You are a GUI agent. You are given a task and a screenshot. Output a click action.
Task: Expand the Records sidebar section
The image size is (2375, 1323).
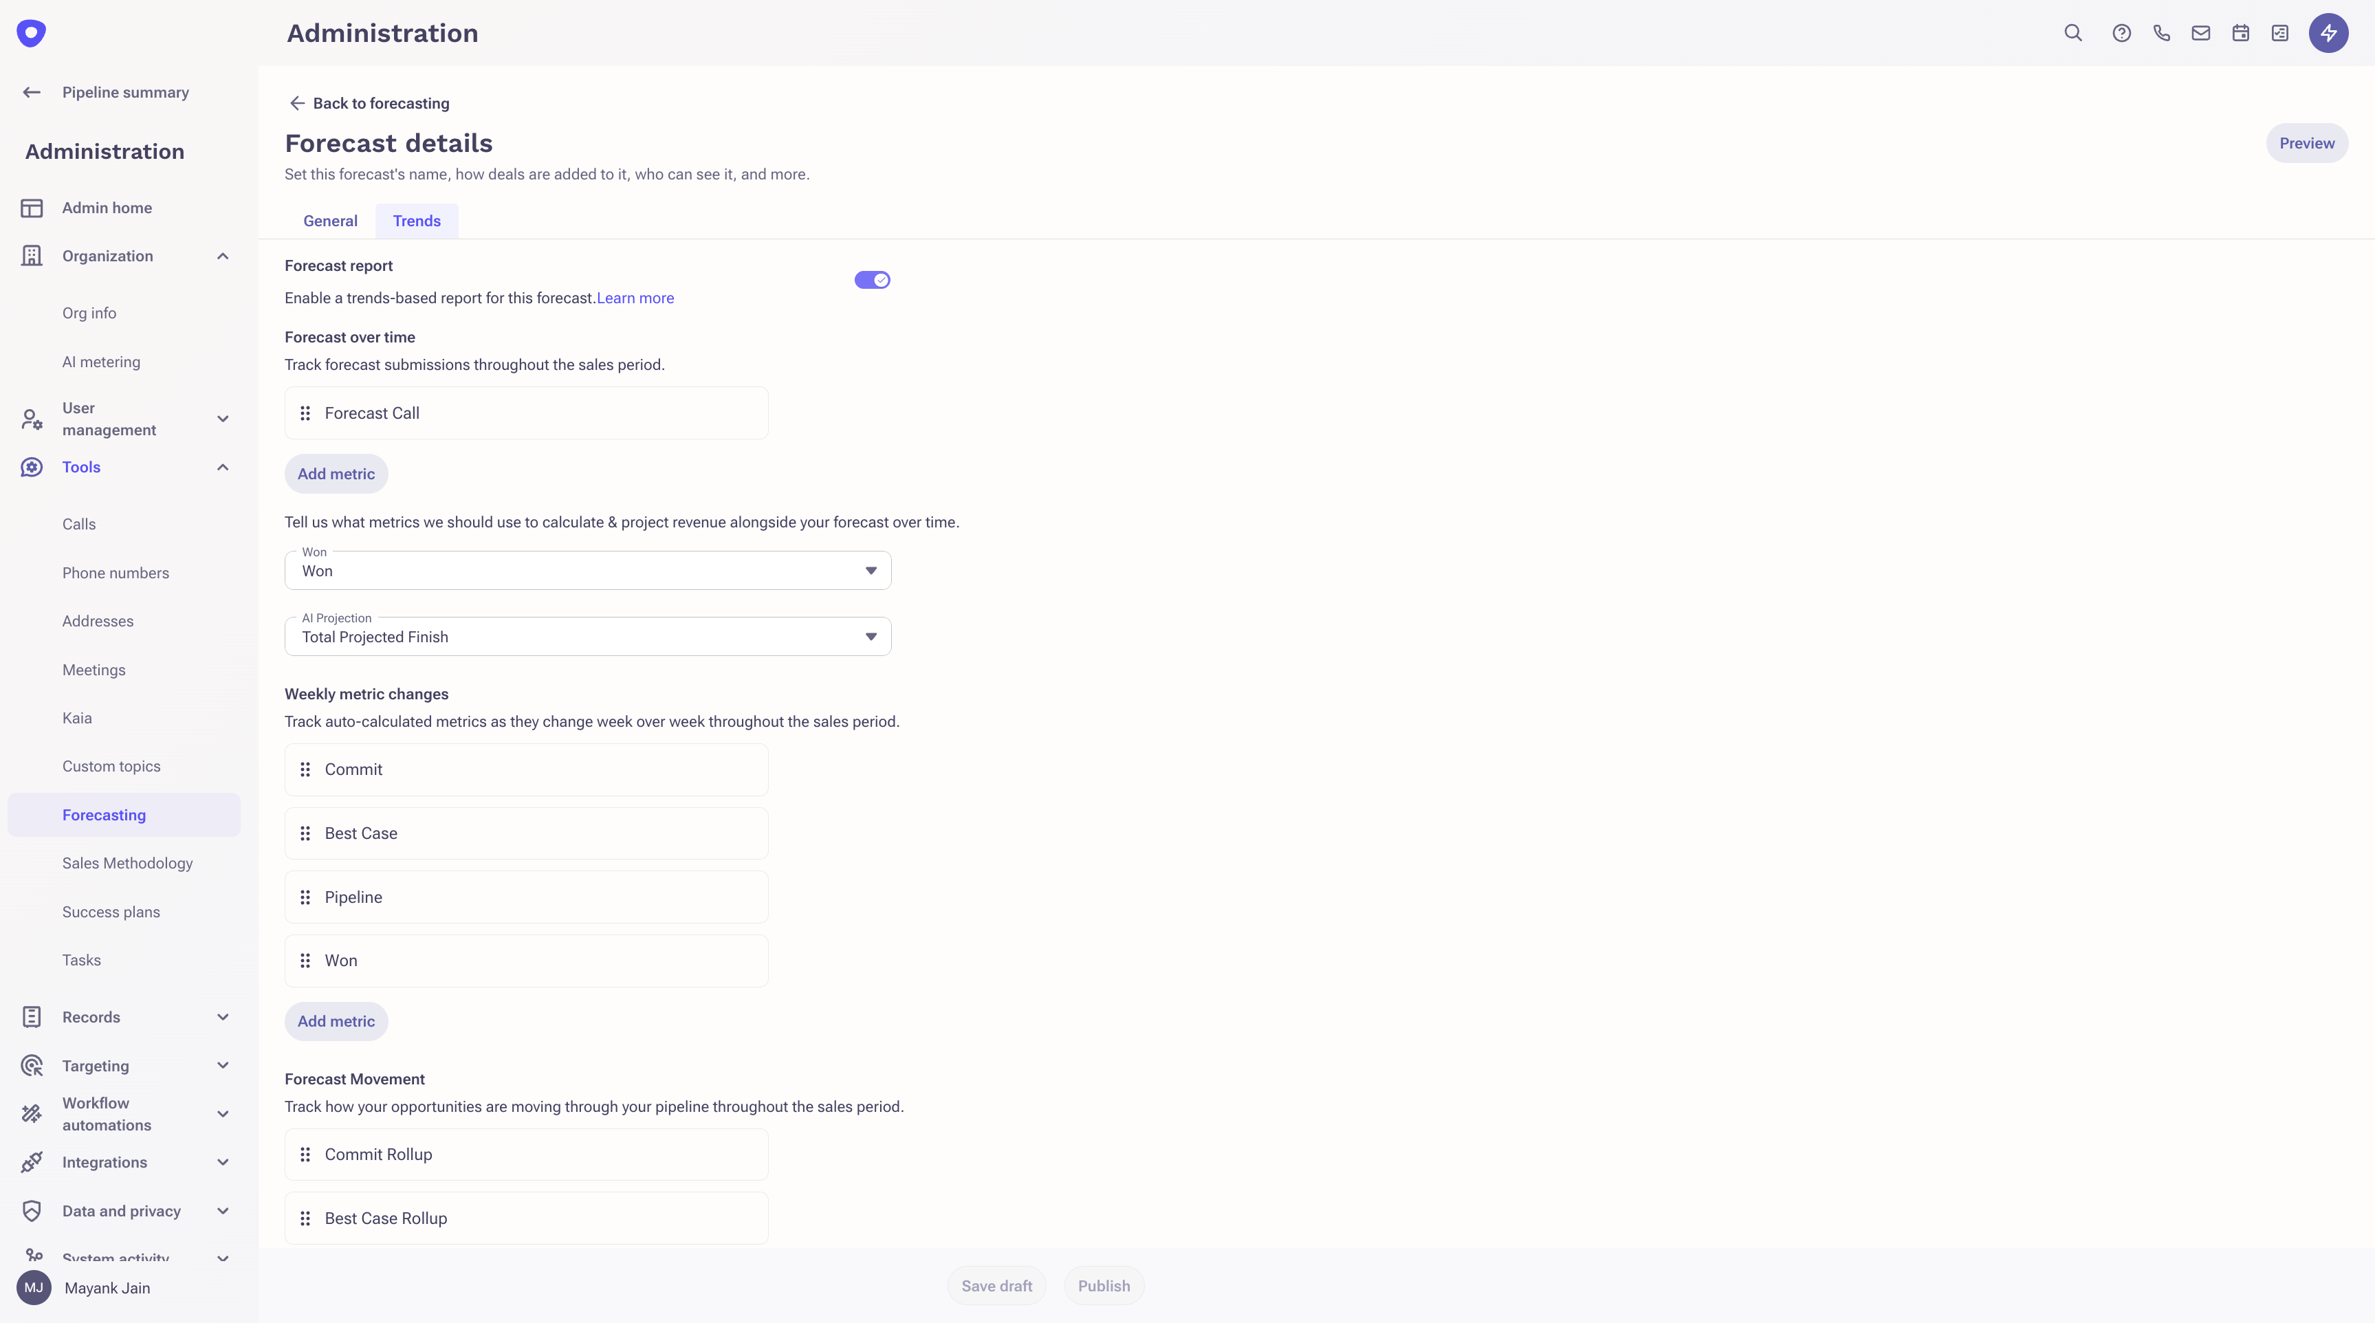coord(222,1017)
